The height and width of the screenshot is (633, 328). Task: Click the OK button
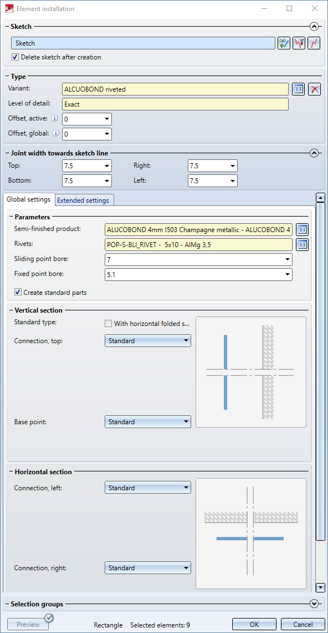254,625
